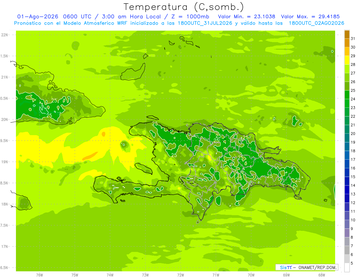Click the 70W longitude axis label
This screenshot has width=361, height=279.
251,275
